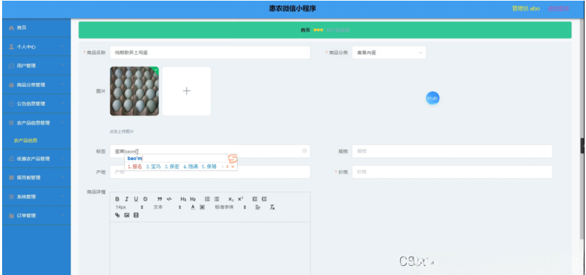Click 退出登录 to log out
Screen dimensions: 586x275
(x=559, y=8)
